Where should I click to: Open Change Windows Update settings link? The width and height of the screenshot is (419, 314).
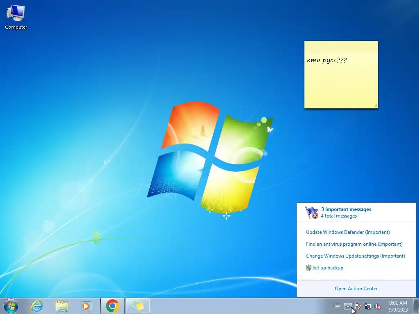coord(356,256)
